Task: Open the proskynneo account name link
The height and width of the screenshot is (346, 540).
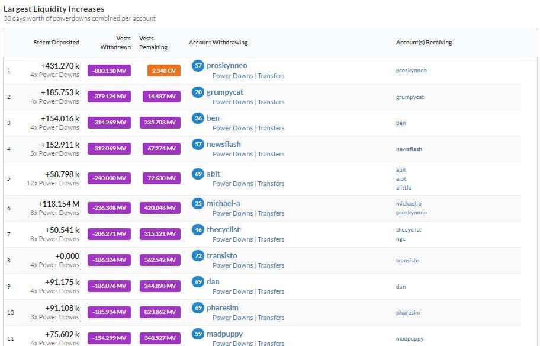Action: [x=227, y=66]
